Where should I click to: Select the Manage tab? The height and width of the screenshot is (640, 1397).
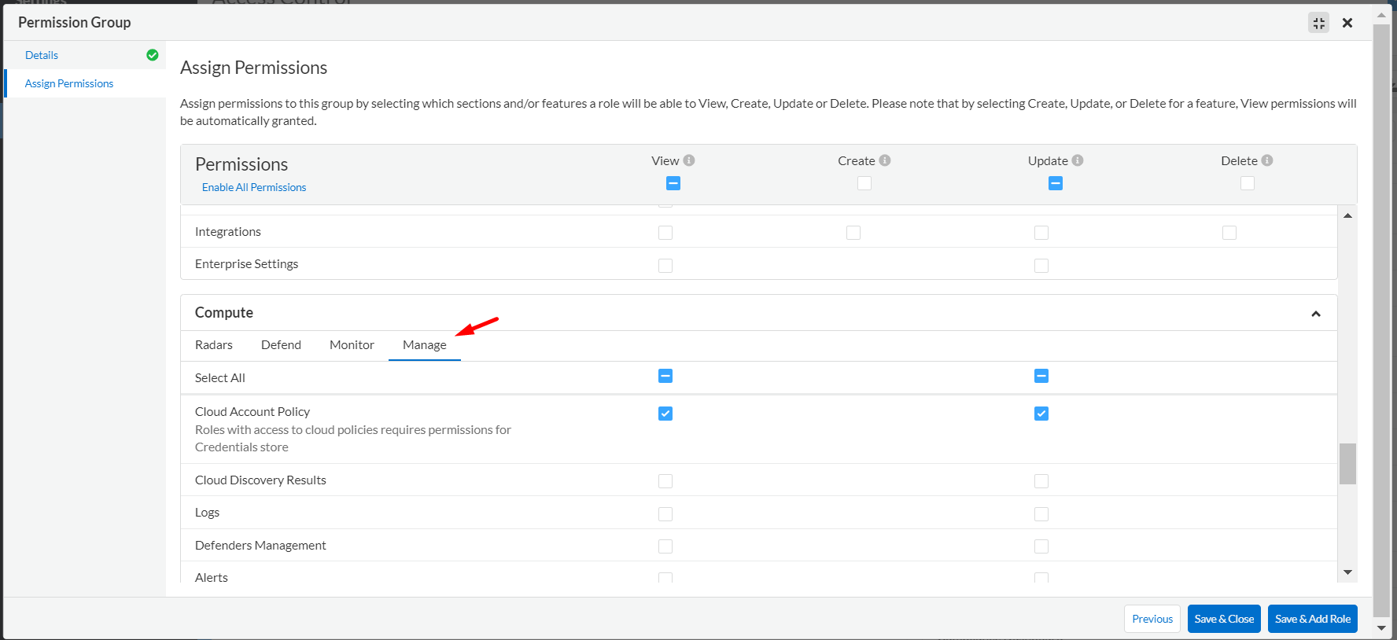tap(425, 345)
